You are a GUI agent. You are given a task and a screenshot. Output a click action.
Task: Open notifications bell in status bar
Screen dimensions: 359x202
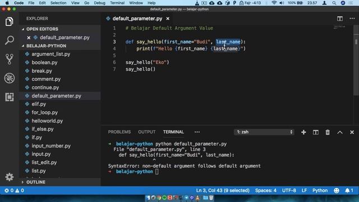pyautogui.click(x=349, y=191)
